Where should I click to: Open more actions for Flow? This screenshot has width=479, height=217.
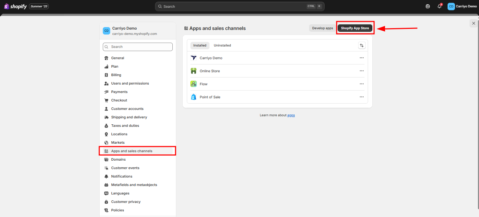pos(362,84)
